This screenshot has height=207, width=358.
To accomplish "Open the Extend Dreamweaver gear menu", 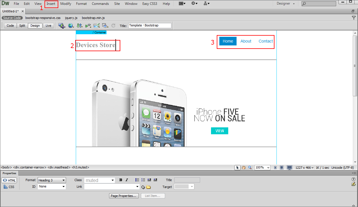I will [x=194, y=3].
